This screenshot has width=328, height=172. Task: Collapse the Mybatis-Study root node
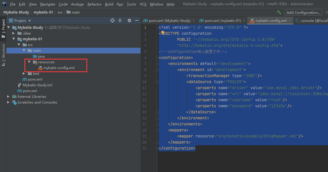9,28
